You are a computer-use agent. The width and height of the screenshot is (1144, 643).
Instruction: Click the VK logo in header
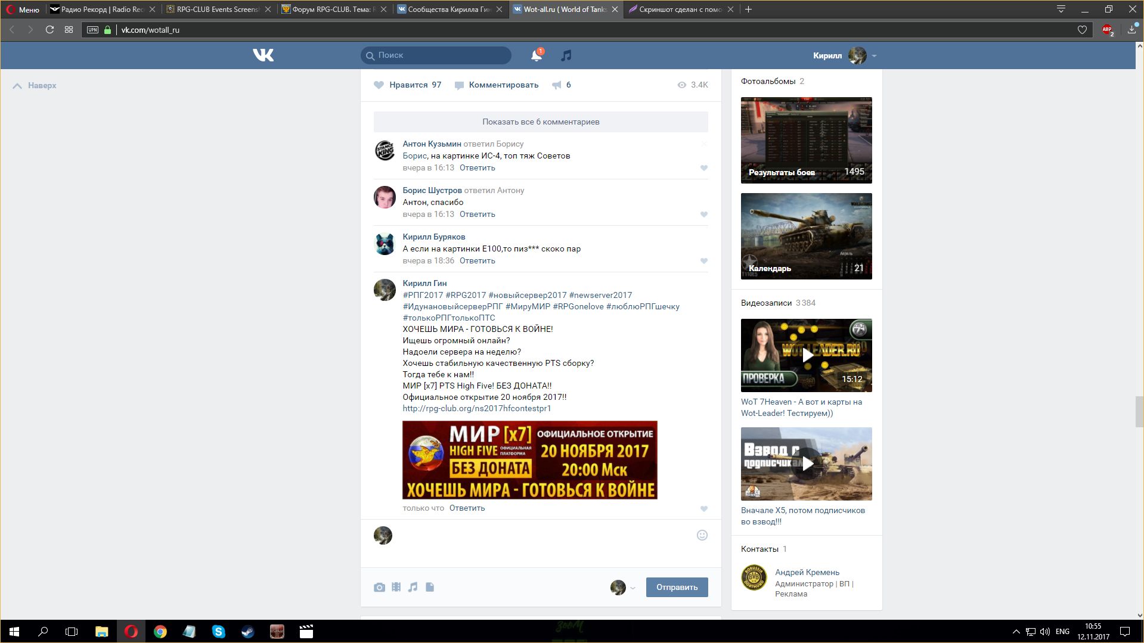(x=263, y=55)
